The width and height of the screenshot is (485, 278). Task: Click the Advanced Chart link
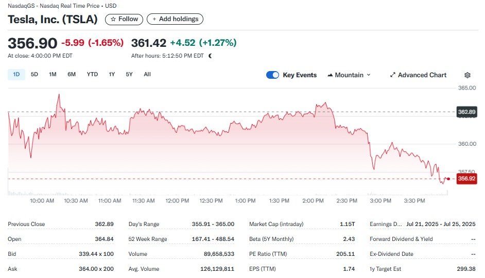point(422,75)
